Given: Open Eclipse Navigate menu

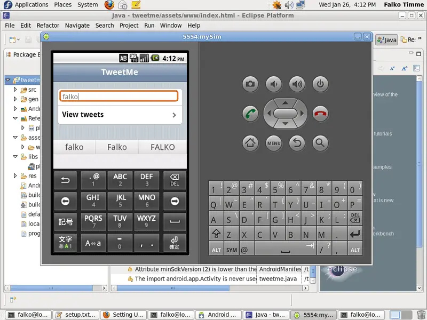Looking at the screenshot, I should pos(77,25).
